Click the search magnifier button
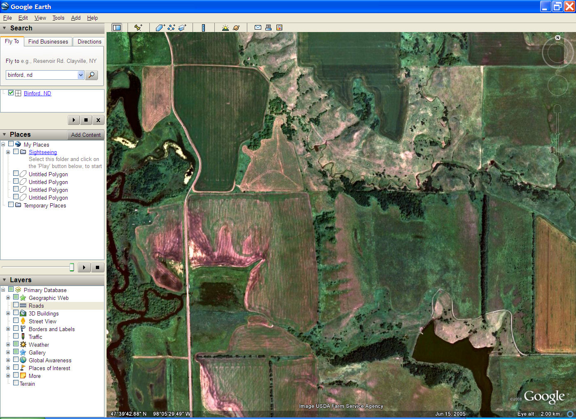Screen dimensions: 576x419 (91, 75)
